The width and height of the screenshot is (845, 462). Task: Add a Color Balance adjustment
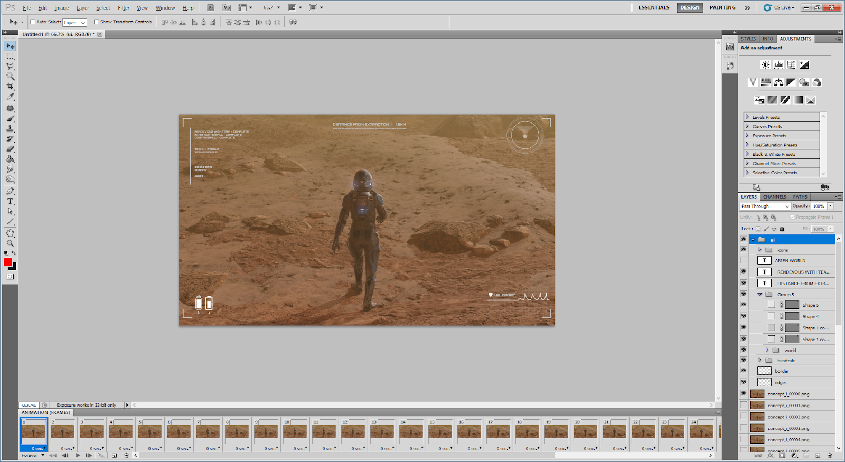pyautogui.click(x=778, y=82)
